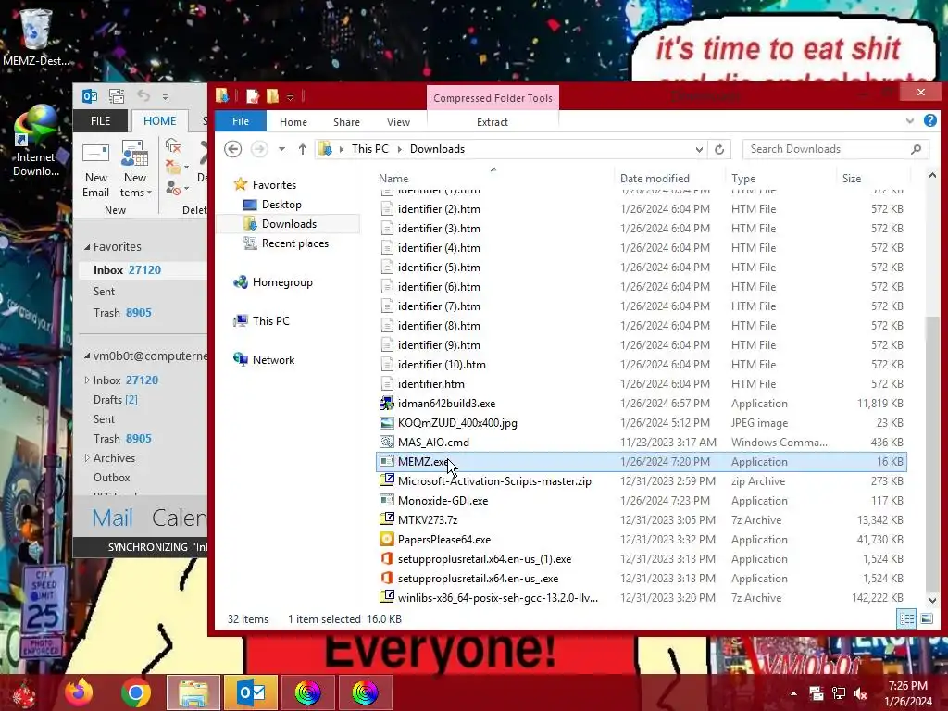Click New Email in Outlook ribbon
Screen dimensions: 948x711
pyautogui.click(x=96, y=169)
